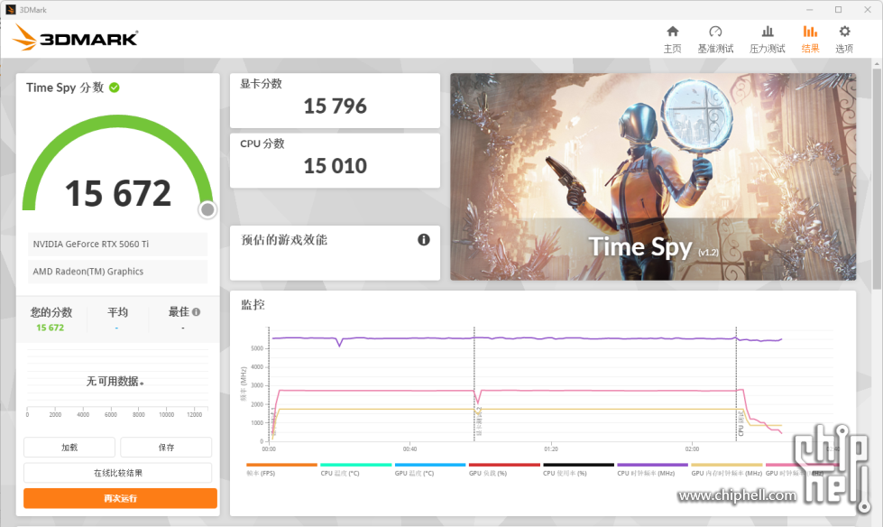Click the 预估的游戏效能 heading

coord(284,240)
